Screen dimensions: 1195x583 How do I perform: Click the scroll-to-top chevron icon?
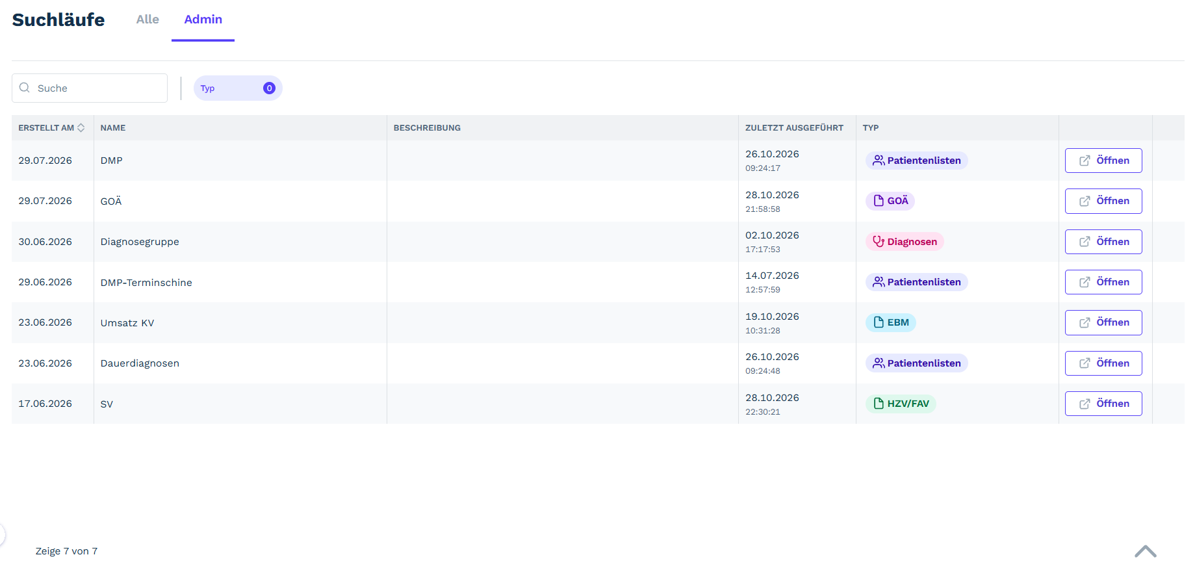click(1146, 551)
